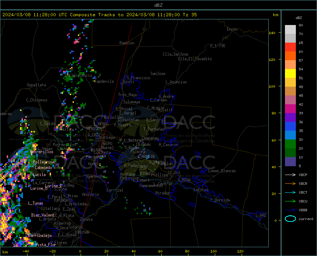Click the cyan VBCT arrow in legend
This screenshot has width=317, height=256.
(x=290, y=192)
